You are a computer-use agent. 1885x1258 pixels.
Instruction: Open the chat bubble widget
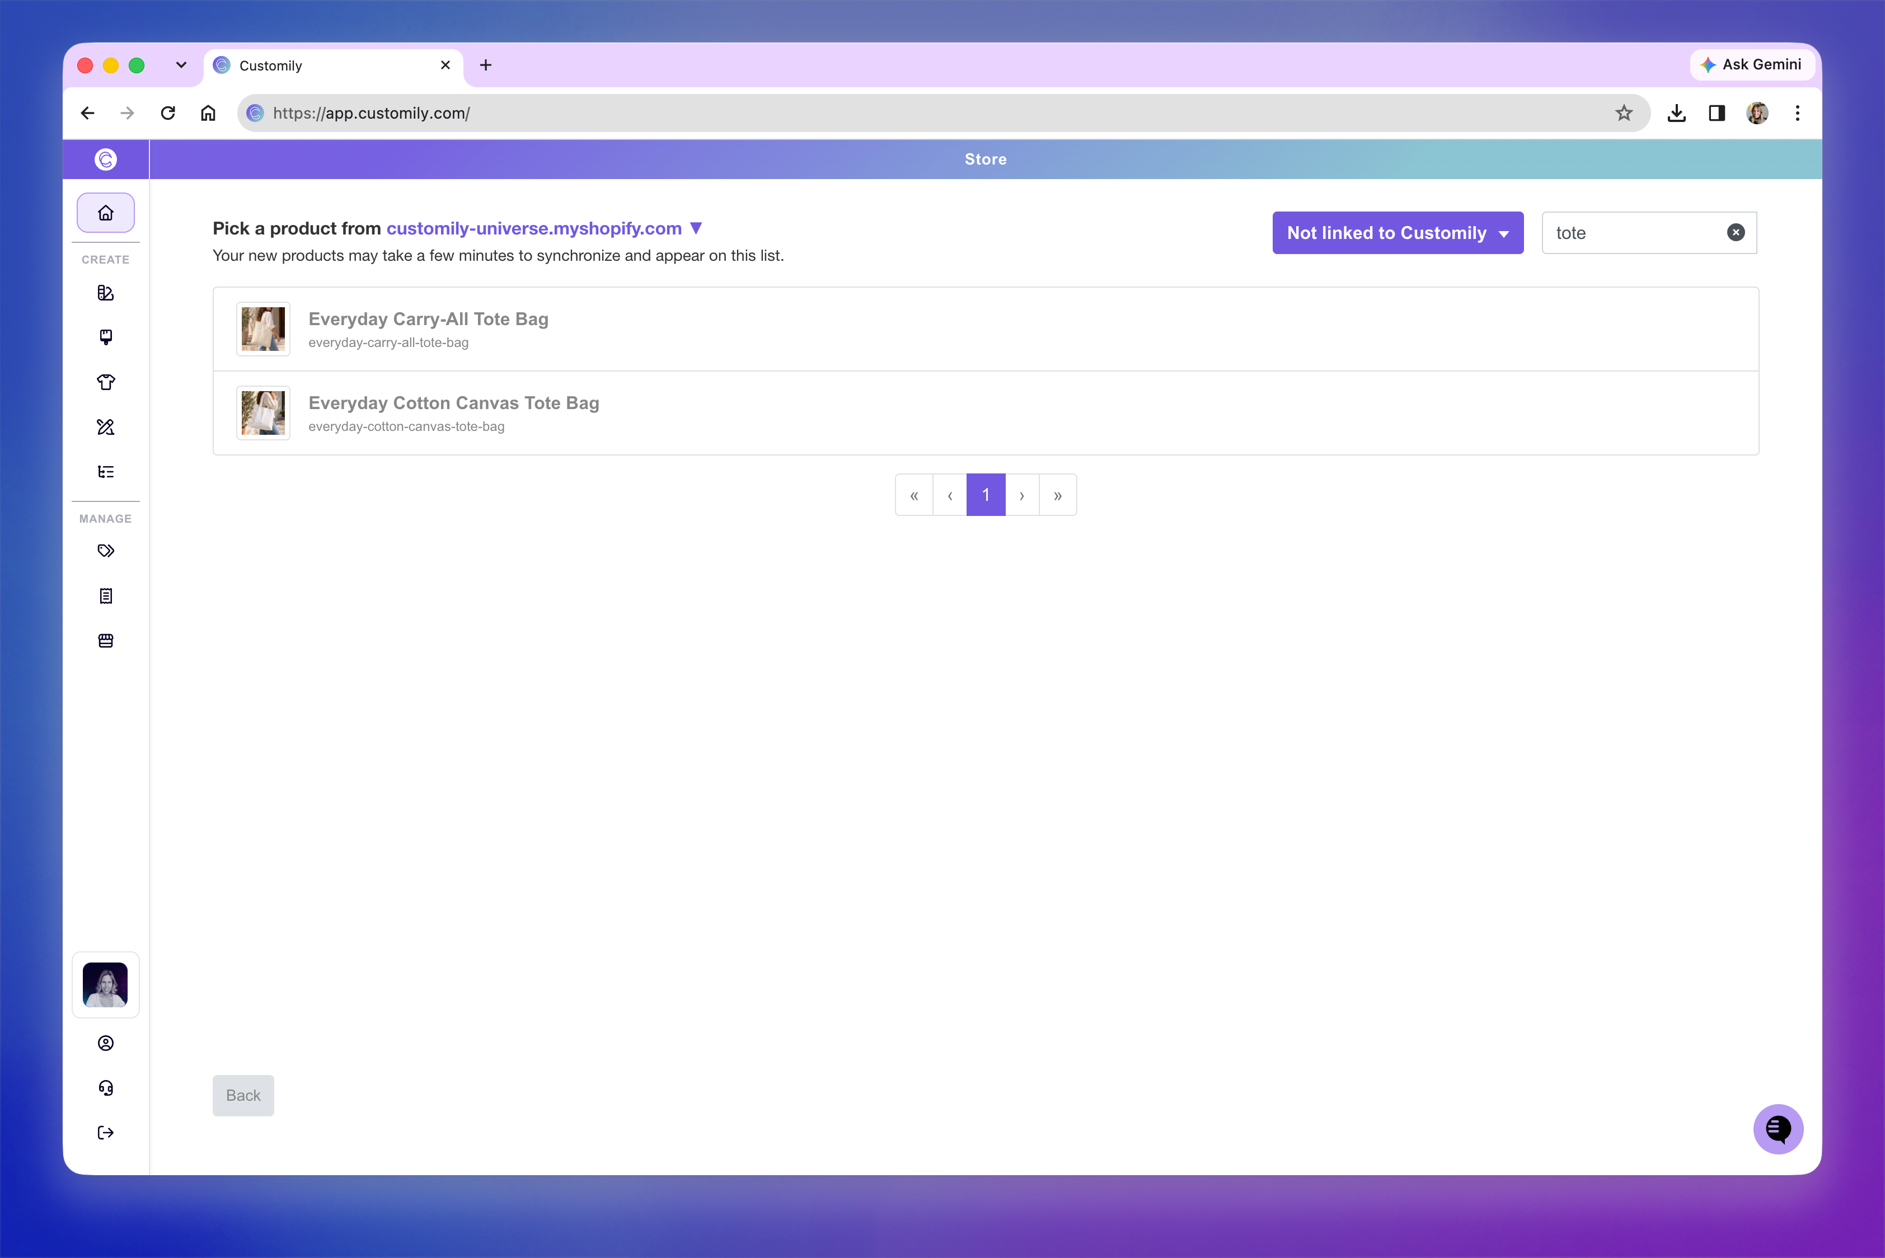coord(1778,1129)
